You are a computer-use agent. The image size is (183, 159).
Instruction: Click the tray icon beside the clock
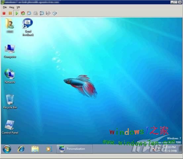tap(160, 149)
